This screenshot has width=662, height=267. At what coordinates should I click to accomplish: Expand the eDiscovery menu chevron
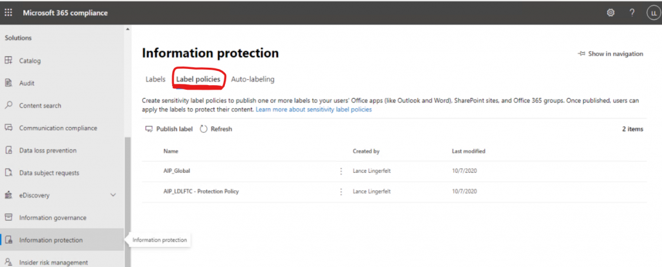pyautogui.click(x=112, y=195)
